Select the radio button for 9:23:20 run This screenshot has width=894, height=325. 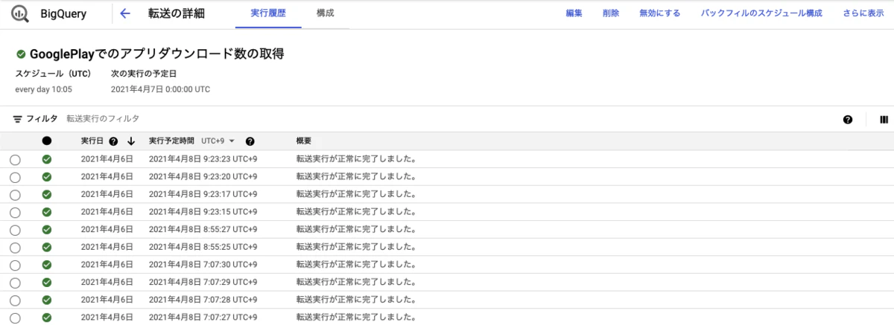click(x=16, y=177)
